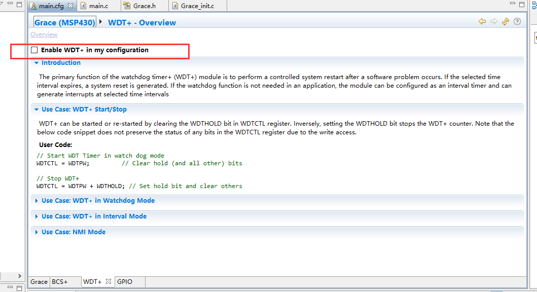
Task: Click the Grace_init.c file icon
Action: 175,6
